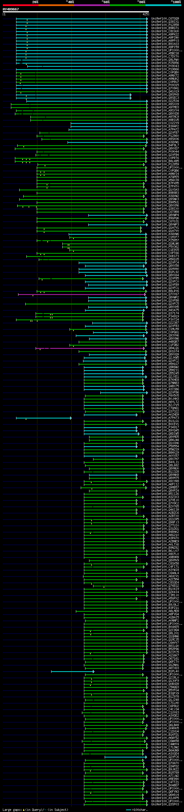The height and width of the screenshot is (812, 184).
Task: Open hit UniRef100_C6TGQ9
Action: (x=165, y=19)
